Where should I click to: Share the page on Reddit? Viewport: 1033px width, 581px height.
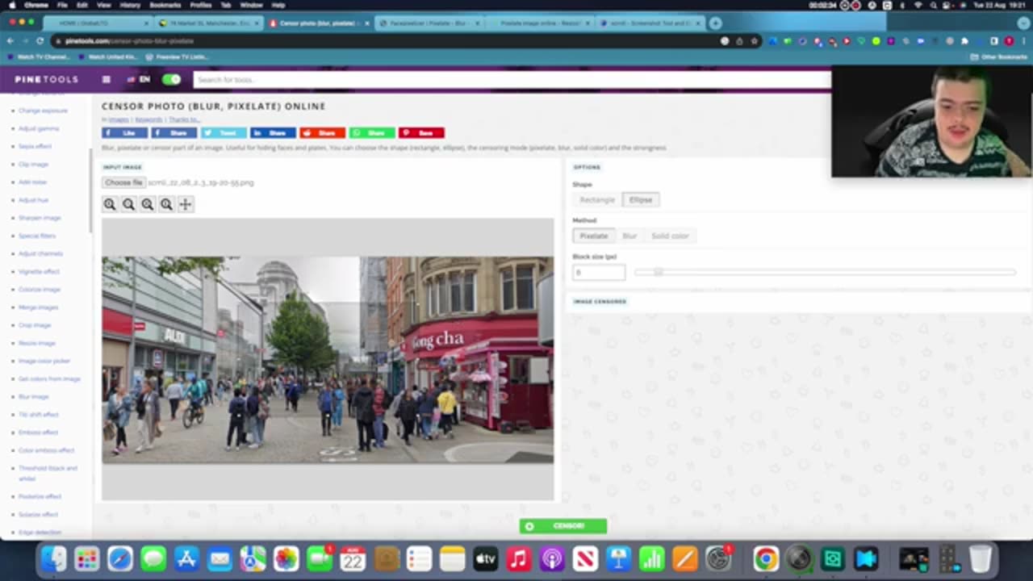[322, 132]
